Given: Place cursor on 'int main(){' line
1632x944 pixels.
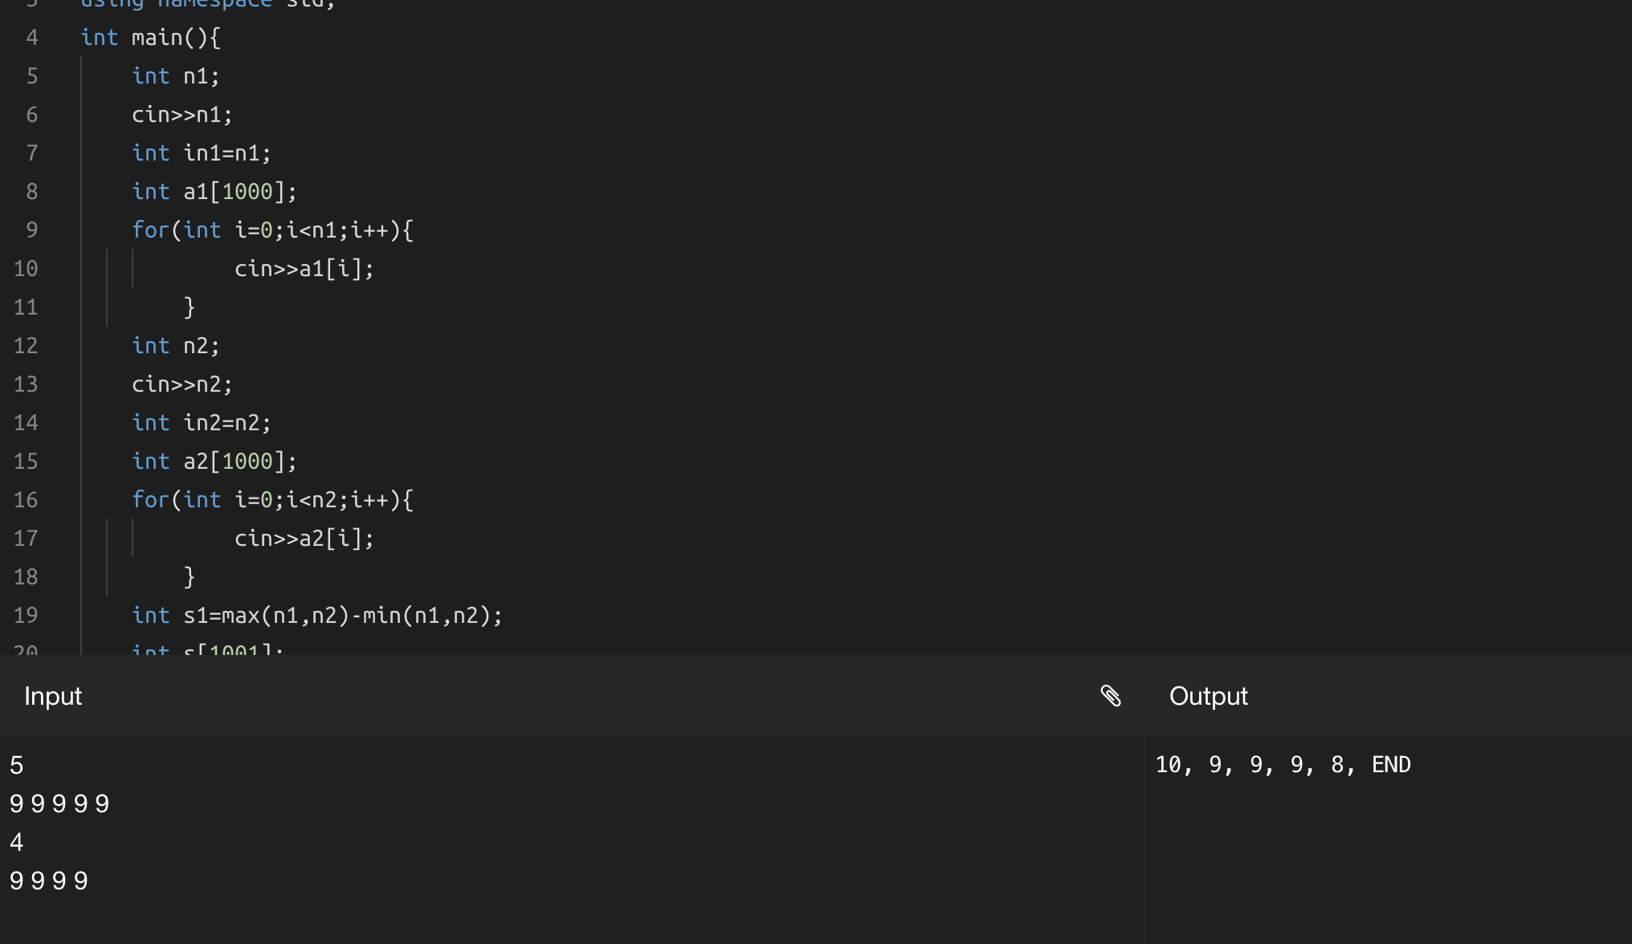Looking at the screenshot, I should 151,38.
